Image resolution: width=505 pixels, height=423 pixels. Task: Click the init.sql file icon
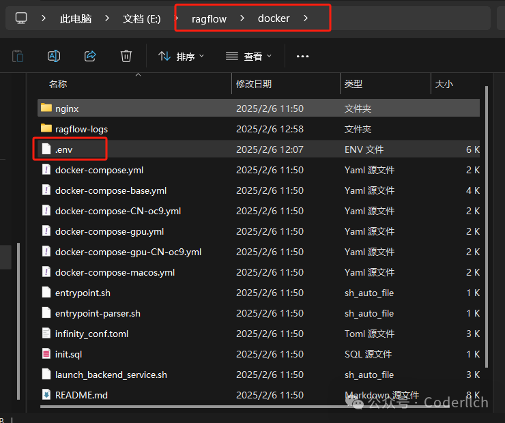click(x=46, y=354)
